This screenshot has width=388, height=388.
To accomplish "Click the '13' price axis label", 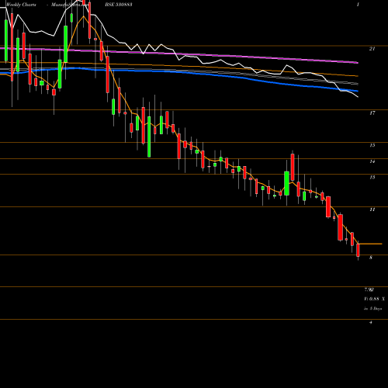I will pyautogui.click(x=372, y=178).
